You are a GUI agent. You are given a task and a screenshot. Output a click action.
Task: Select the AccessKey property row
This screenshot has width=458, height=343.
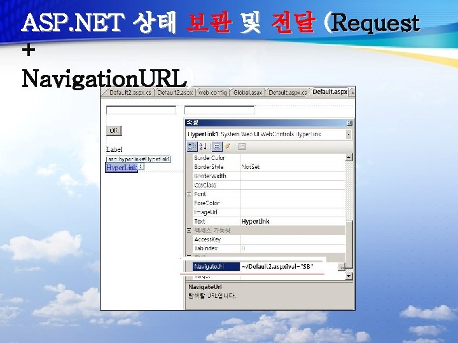pyautogui.click(x=268, y=239)
